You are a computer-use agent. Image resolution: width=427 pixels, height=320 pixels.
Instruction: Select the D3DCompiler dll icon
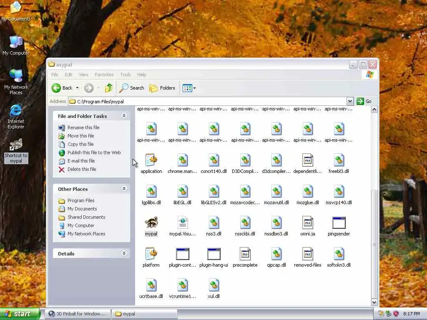[245, 160]
